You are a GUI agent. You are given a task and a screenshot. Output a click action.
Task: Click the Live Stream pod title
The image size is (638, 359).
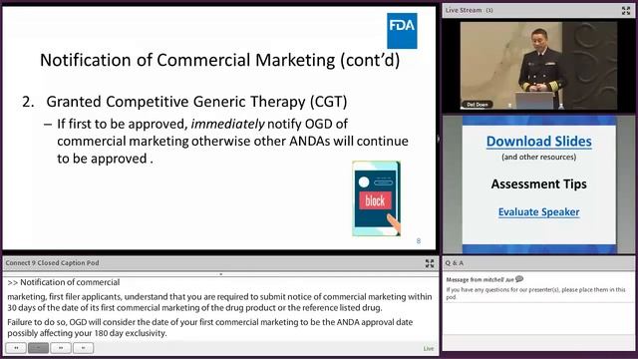click(x=464, y=10)
